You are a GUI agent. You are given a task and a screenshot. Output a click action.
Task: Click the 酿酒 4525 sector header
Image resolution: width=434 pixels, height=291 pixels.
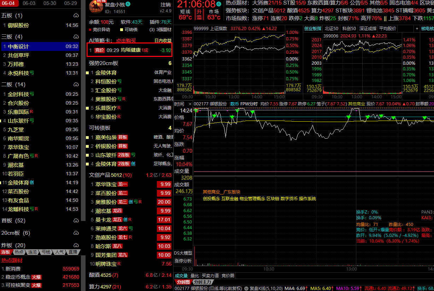(x=104, y=275)
